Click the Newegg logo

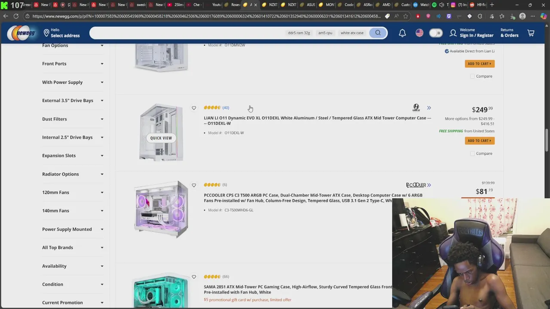[x=21, y=33]
